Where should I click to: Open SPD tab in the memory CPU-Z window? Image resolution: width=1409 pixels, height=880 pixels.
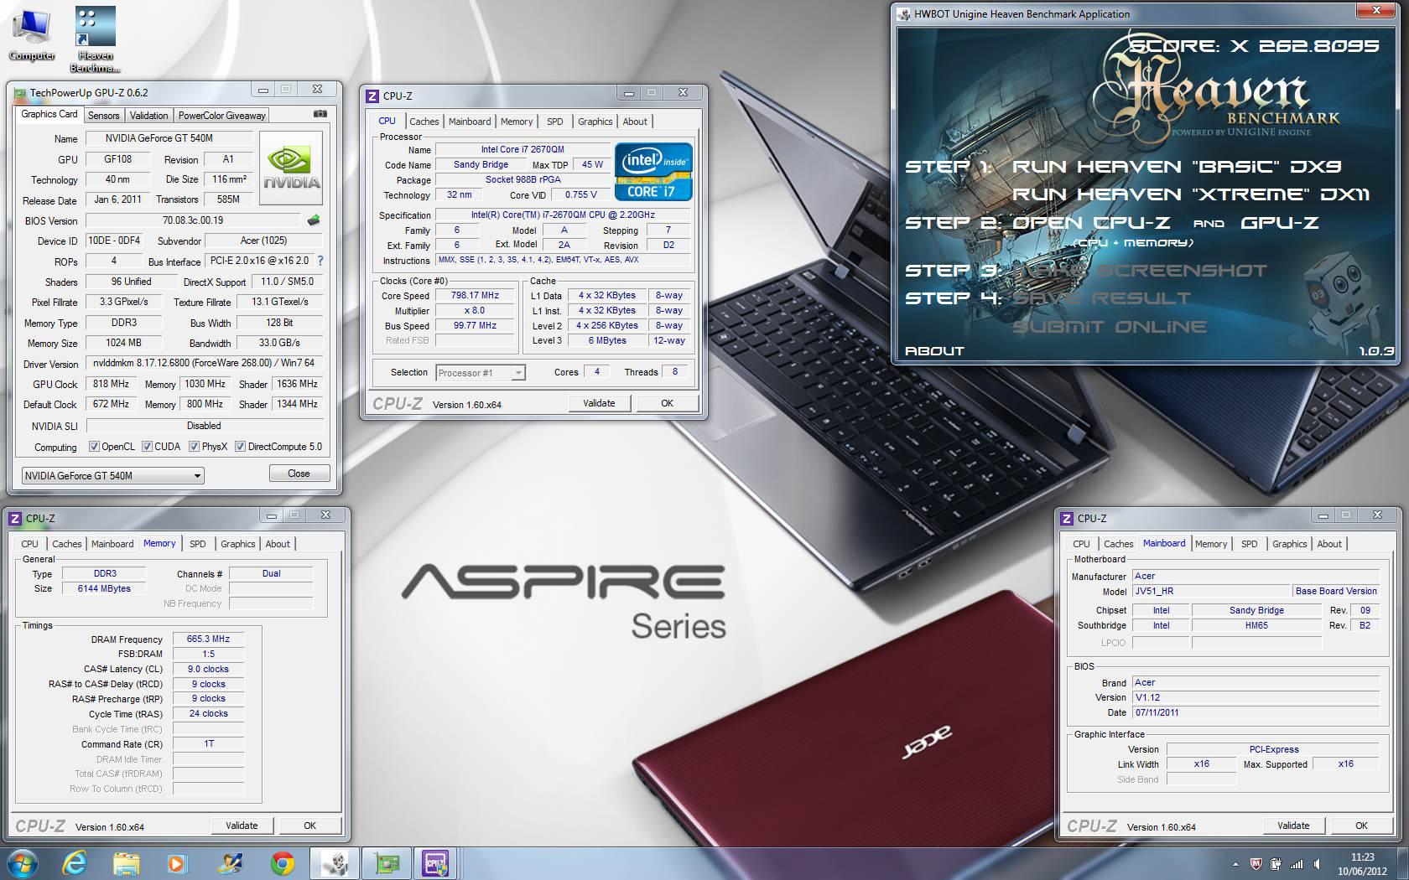point(198,544)
